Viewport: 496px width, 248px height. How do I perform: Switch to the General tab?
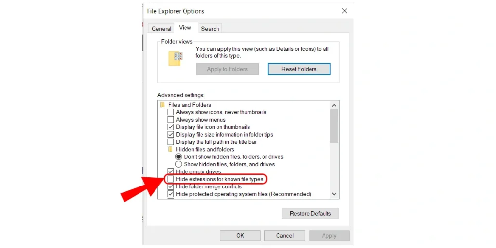pos(161,29)
